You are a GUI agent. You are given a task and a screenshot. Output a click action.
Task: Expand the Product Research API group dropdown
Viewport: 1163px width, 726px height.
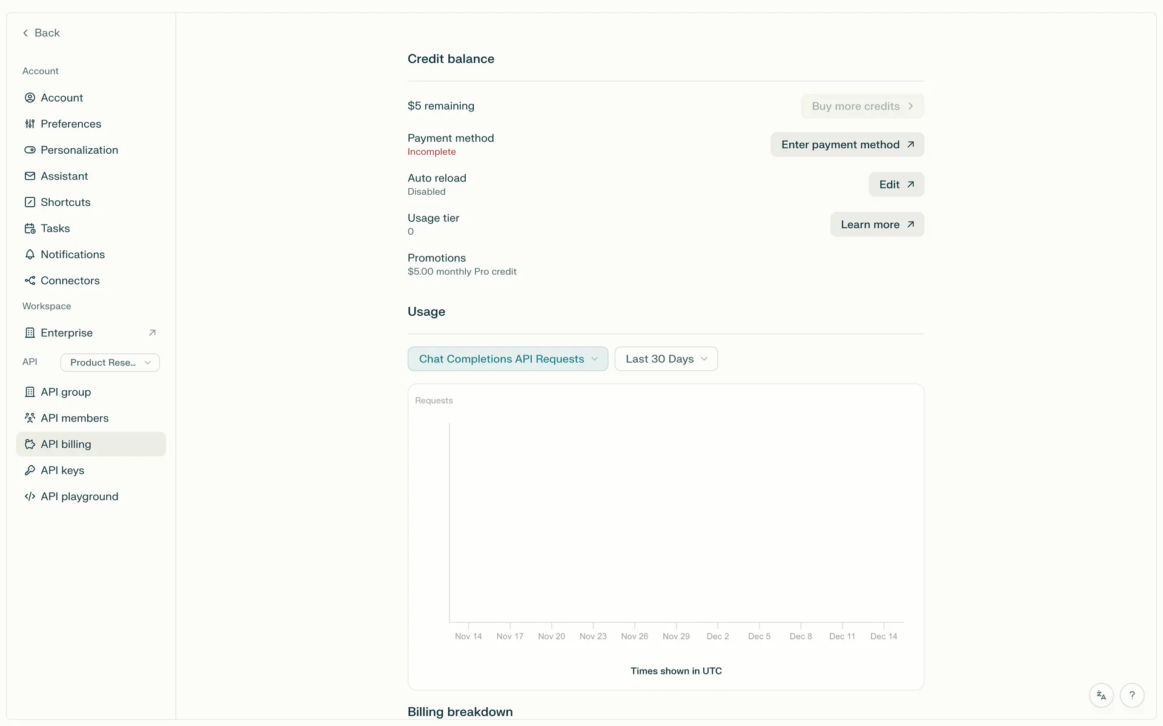click(x=110, y=362)
